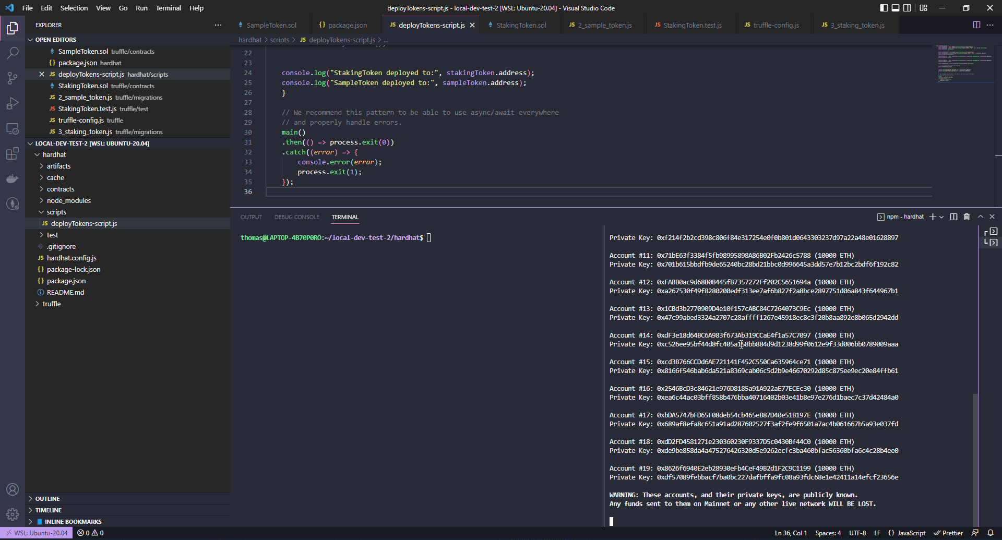Image resolution: width=1002 pixels, height=540 pixels.
Task: Expand the Timeline section
Action: (128, 510)
